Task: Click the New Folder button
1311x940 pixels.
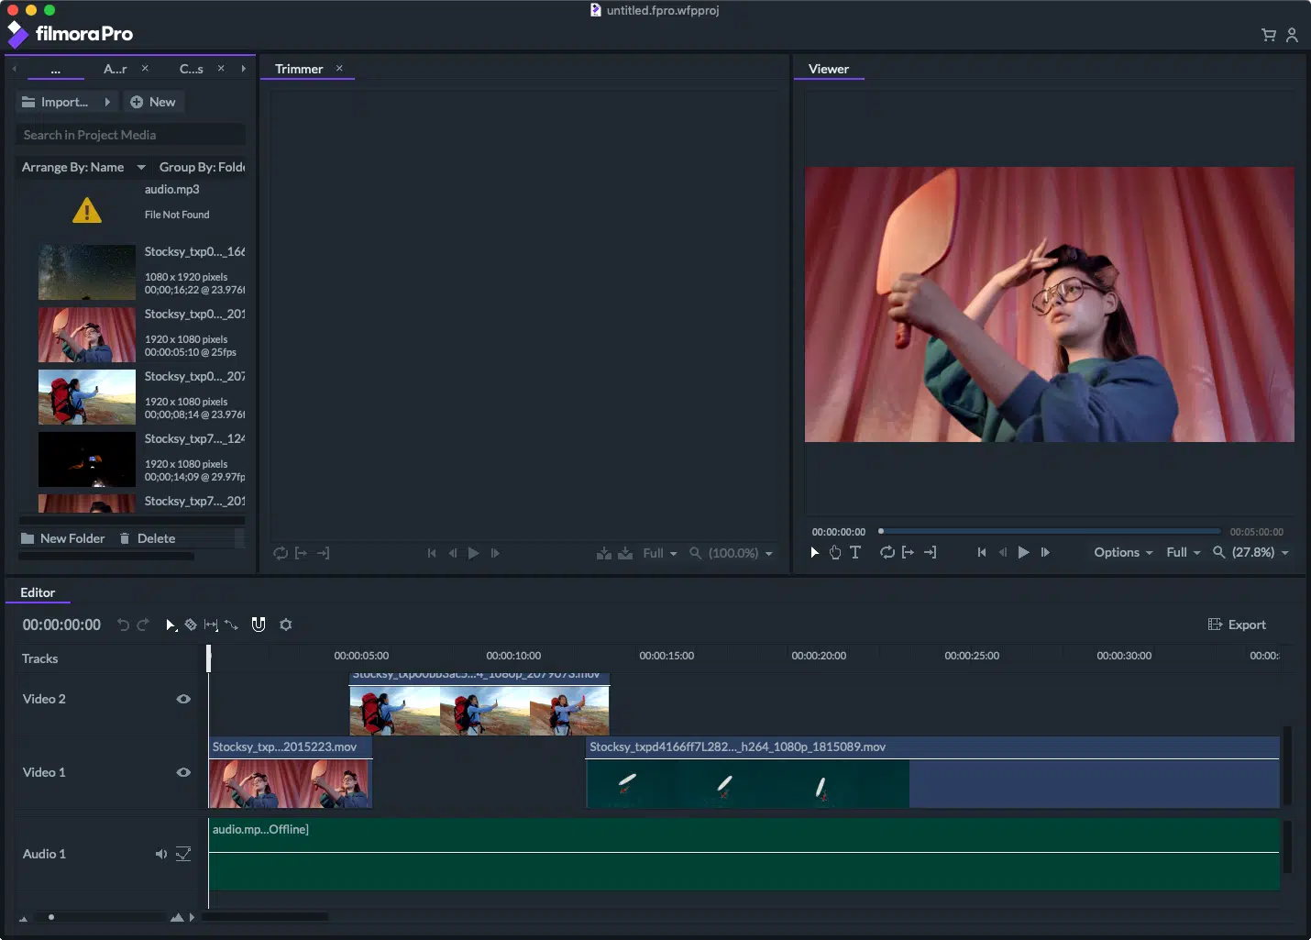Action: [62, 538]
